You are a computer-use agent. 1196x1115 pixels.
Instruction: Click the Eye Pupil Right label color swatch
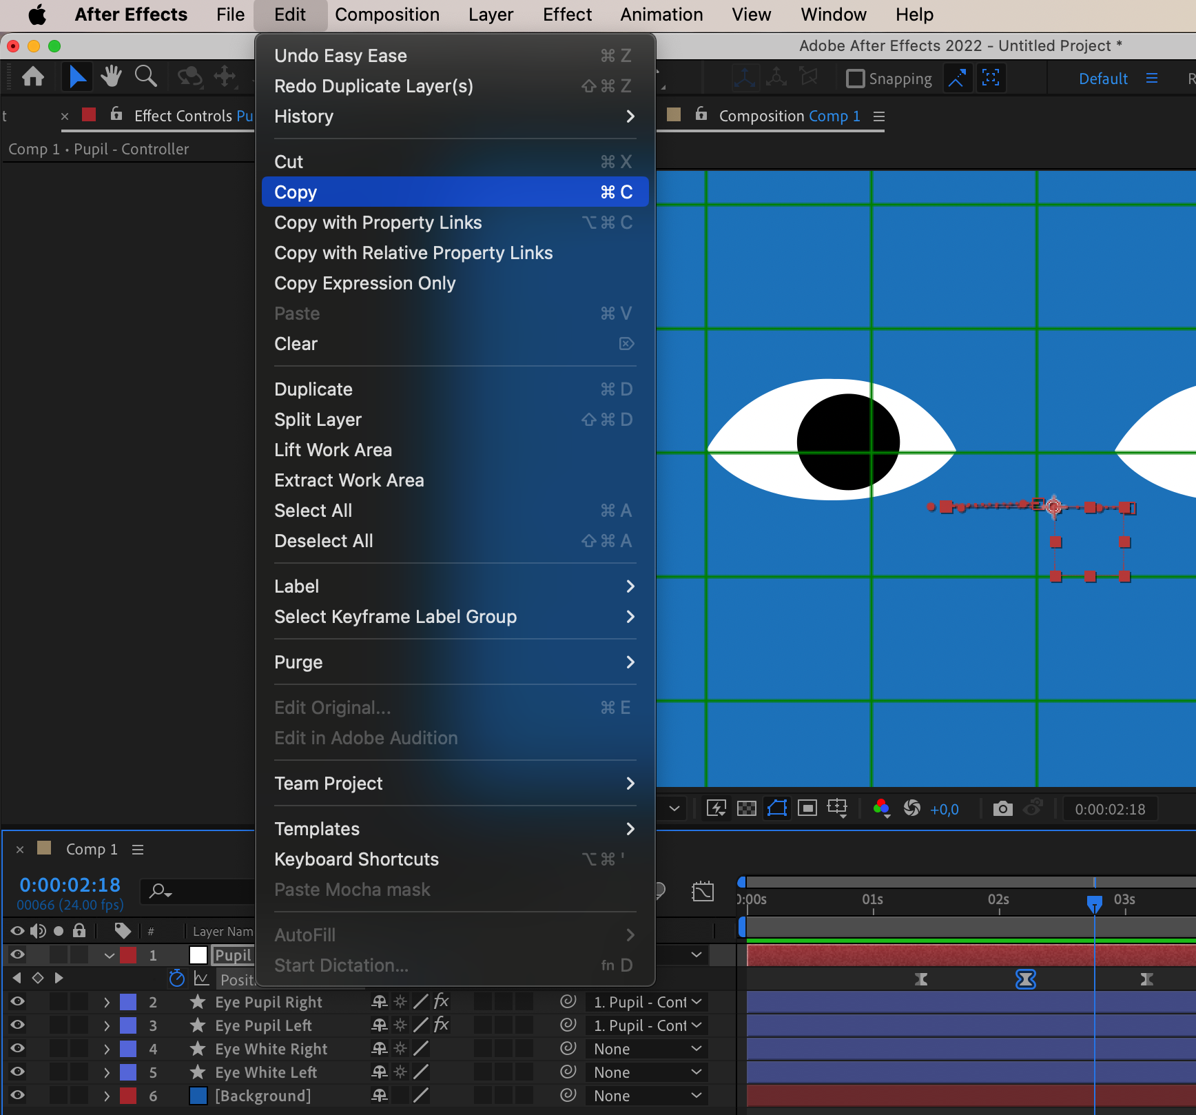[128, 1002]
